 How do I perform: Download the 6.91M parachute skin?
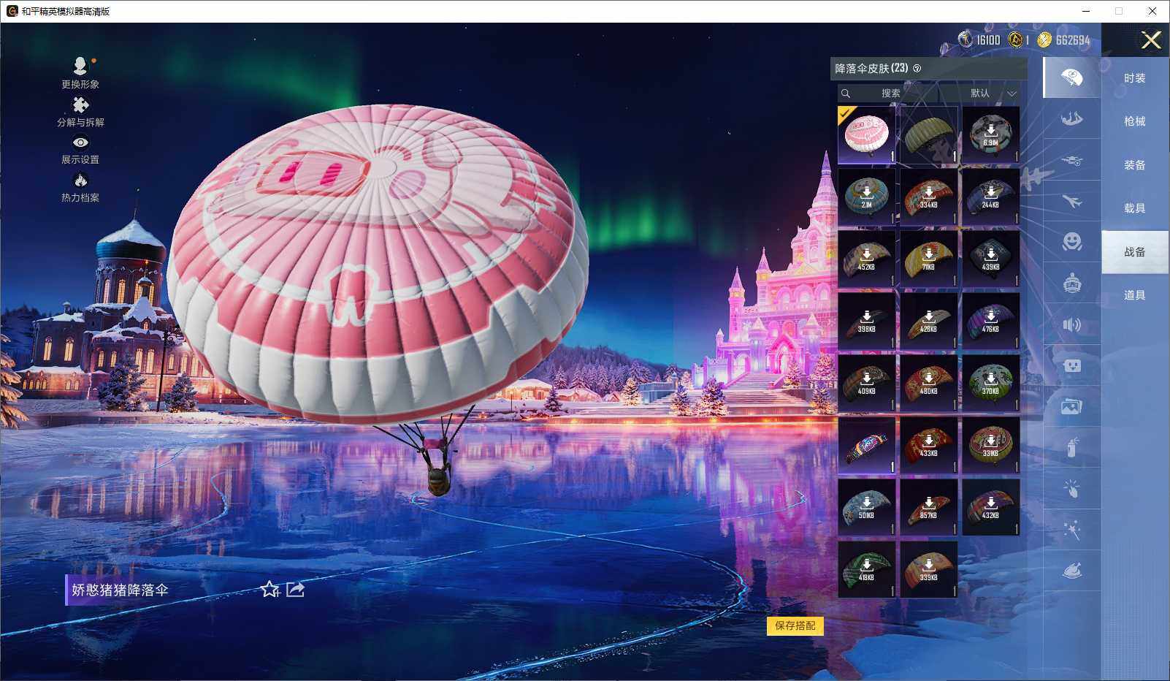tap(991, 135)
